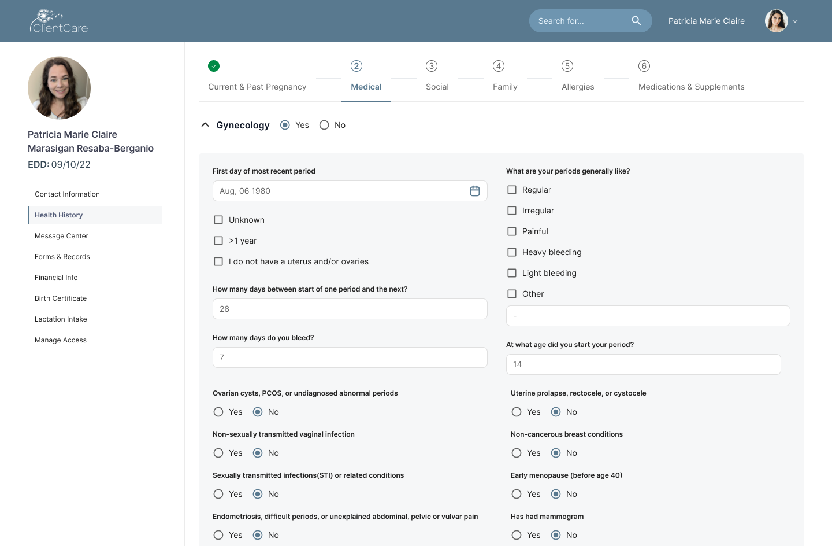Click step 3 circle icon for Social
This screenshot has width=832, height=546.
(x=431, y=66)
